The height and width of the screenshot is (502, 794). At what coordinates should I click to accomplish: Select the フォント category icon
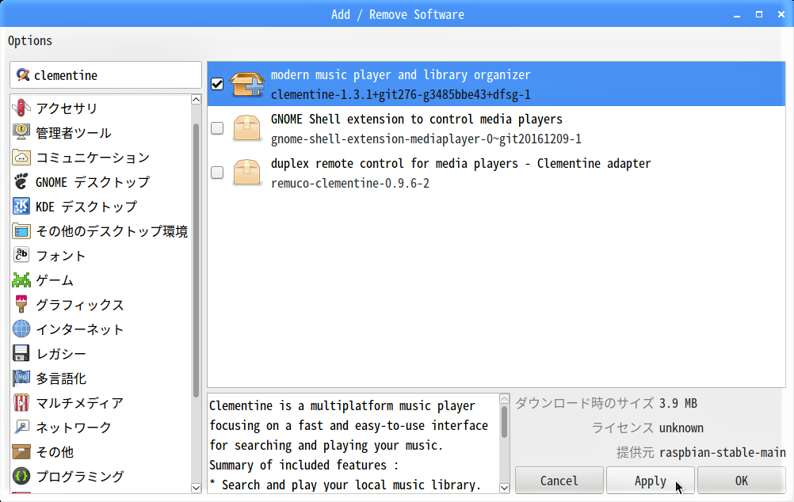click(x=21, y=255)
